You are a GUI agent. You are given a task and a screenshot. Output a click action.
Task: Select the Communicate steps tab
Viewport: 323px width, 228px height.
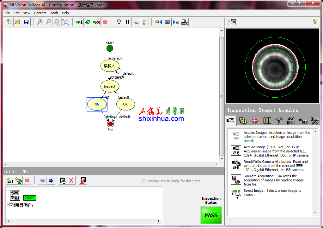tap(302, 121)
